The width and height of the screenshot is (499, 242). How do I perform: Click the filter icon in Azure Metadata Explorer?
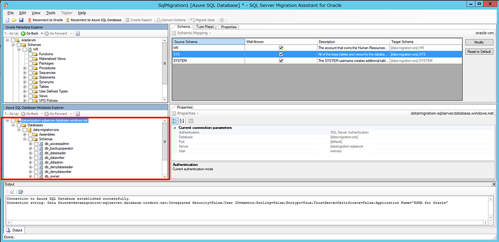78,114
